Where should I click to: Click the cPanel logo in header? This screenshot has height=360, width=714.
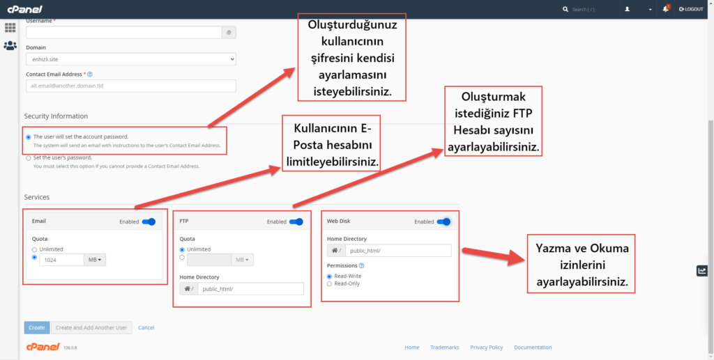tap(25, 9)
